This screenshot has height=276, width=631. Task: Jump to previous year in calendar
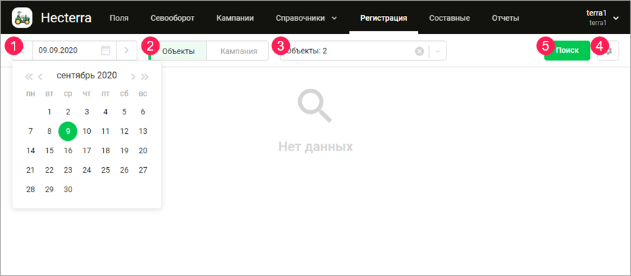coord(28,76)
